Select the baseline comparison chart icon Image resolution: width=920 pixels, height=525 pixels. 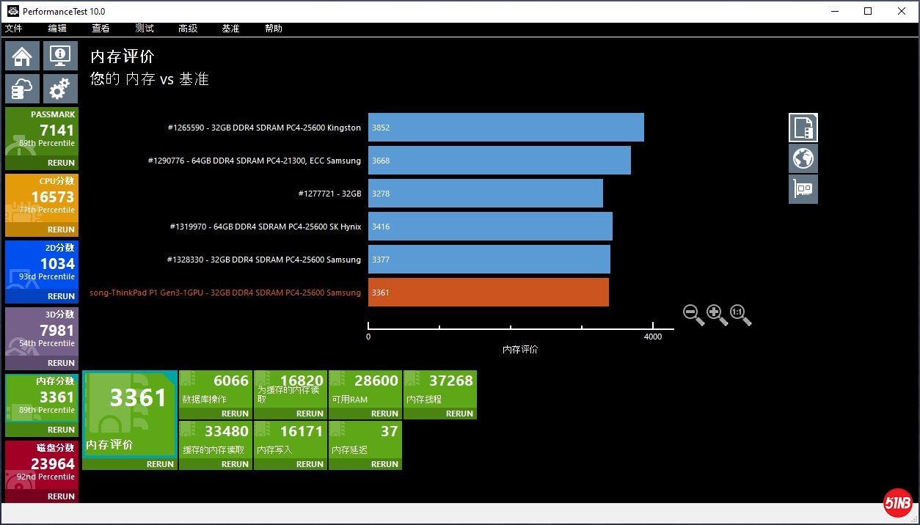[x=803, y=128]
